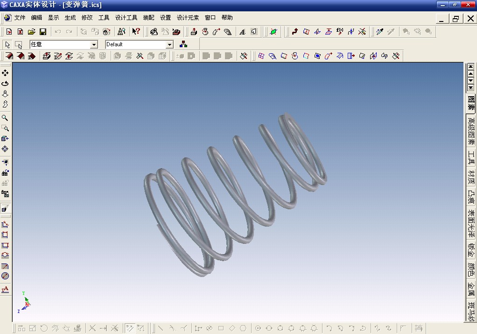This screenshot has height=334, width=477.
Task: Switch to the 工具 catalog tab on right
Action: point(471,158)
